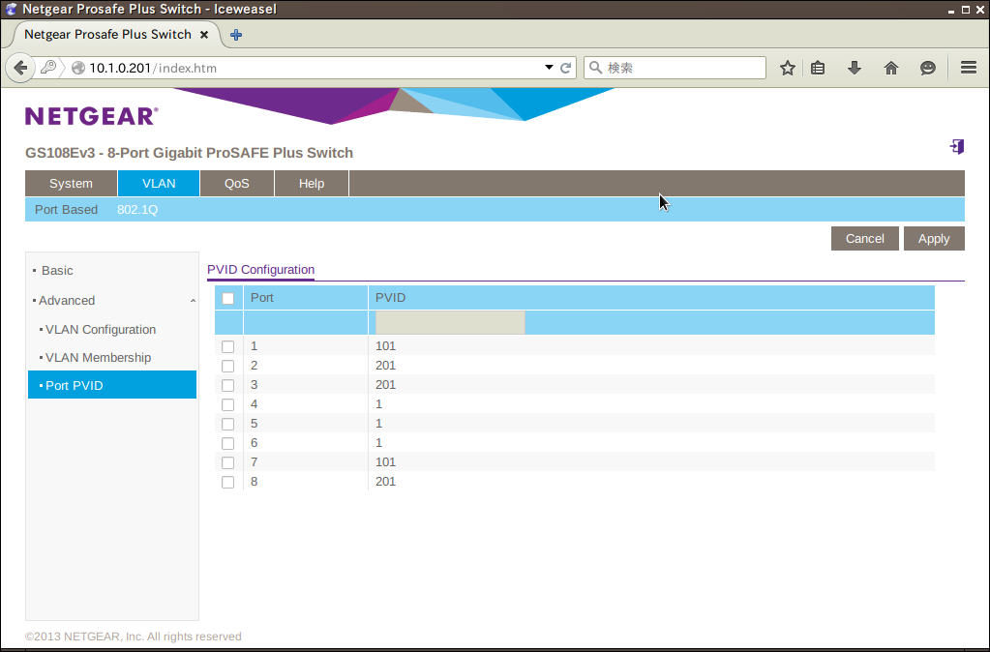990x652 pixels.
Task: Click the ©2013 NETGEAR copyright footer
Action: coord(134,637)
